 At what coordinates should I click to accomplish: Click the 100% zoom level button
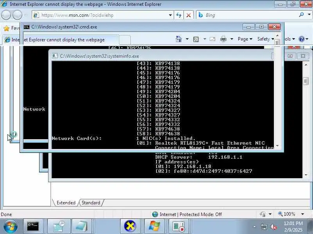pyautogui.click(x=287, y=214)
